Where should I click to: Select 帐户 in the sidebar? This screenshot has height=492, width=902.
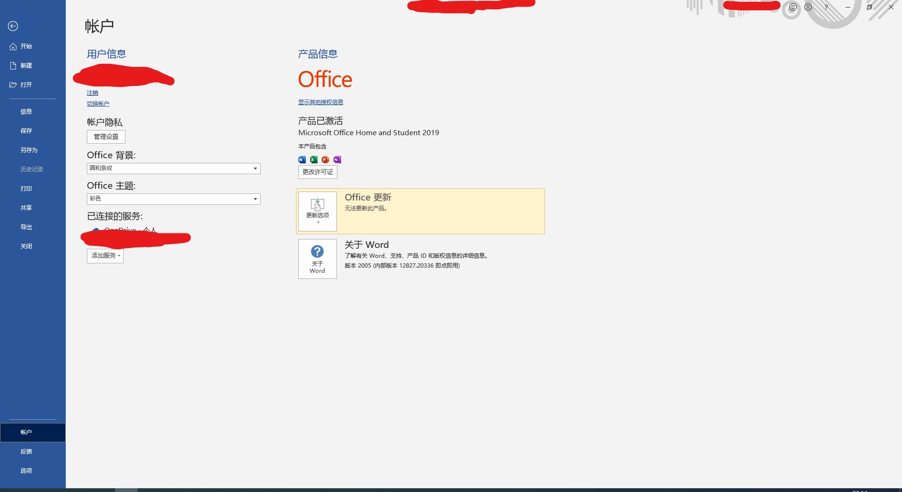pyautogui.click(x=33, y=432)
